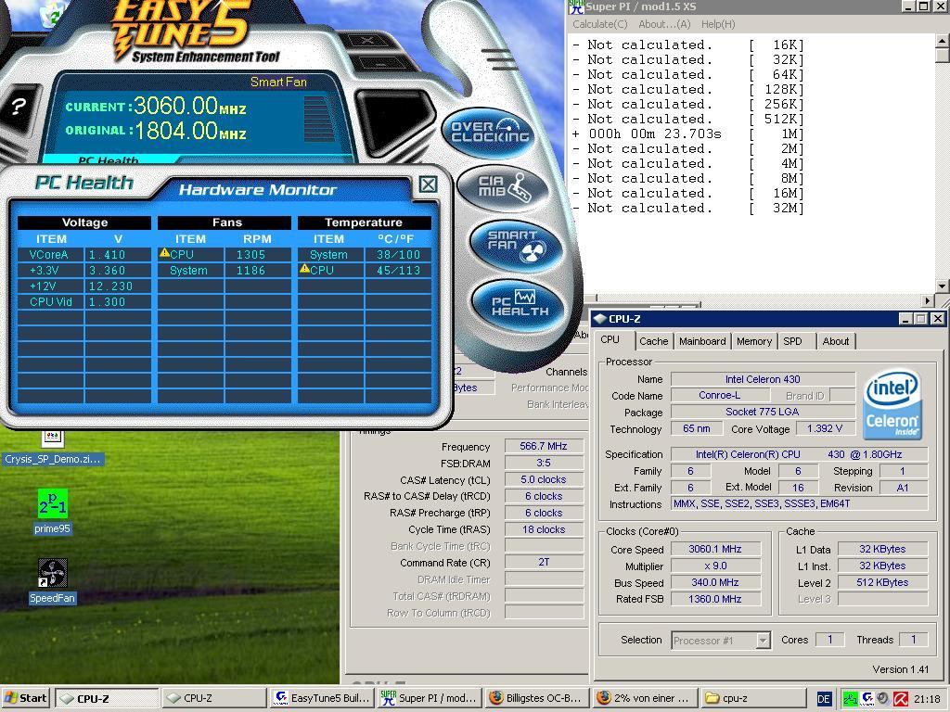The image size is (950, 712).
Task: Open the SpeedFan desktop shortcut
Action: [52, 581]
